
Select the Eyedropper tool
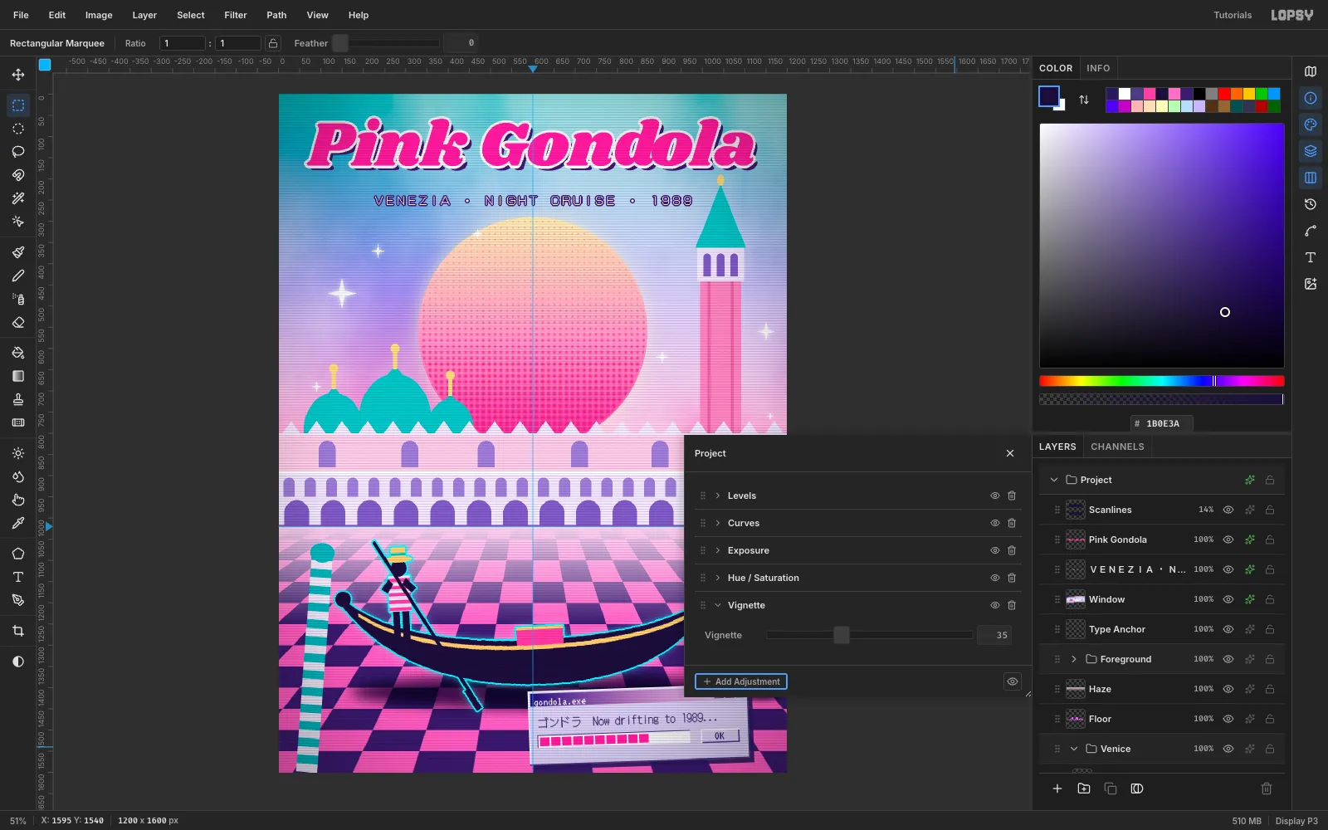pyautogui.click(x=18, y=523)
